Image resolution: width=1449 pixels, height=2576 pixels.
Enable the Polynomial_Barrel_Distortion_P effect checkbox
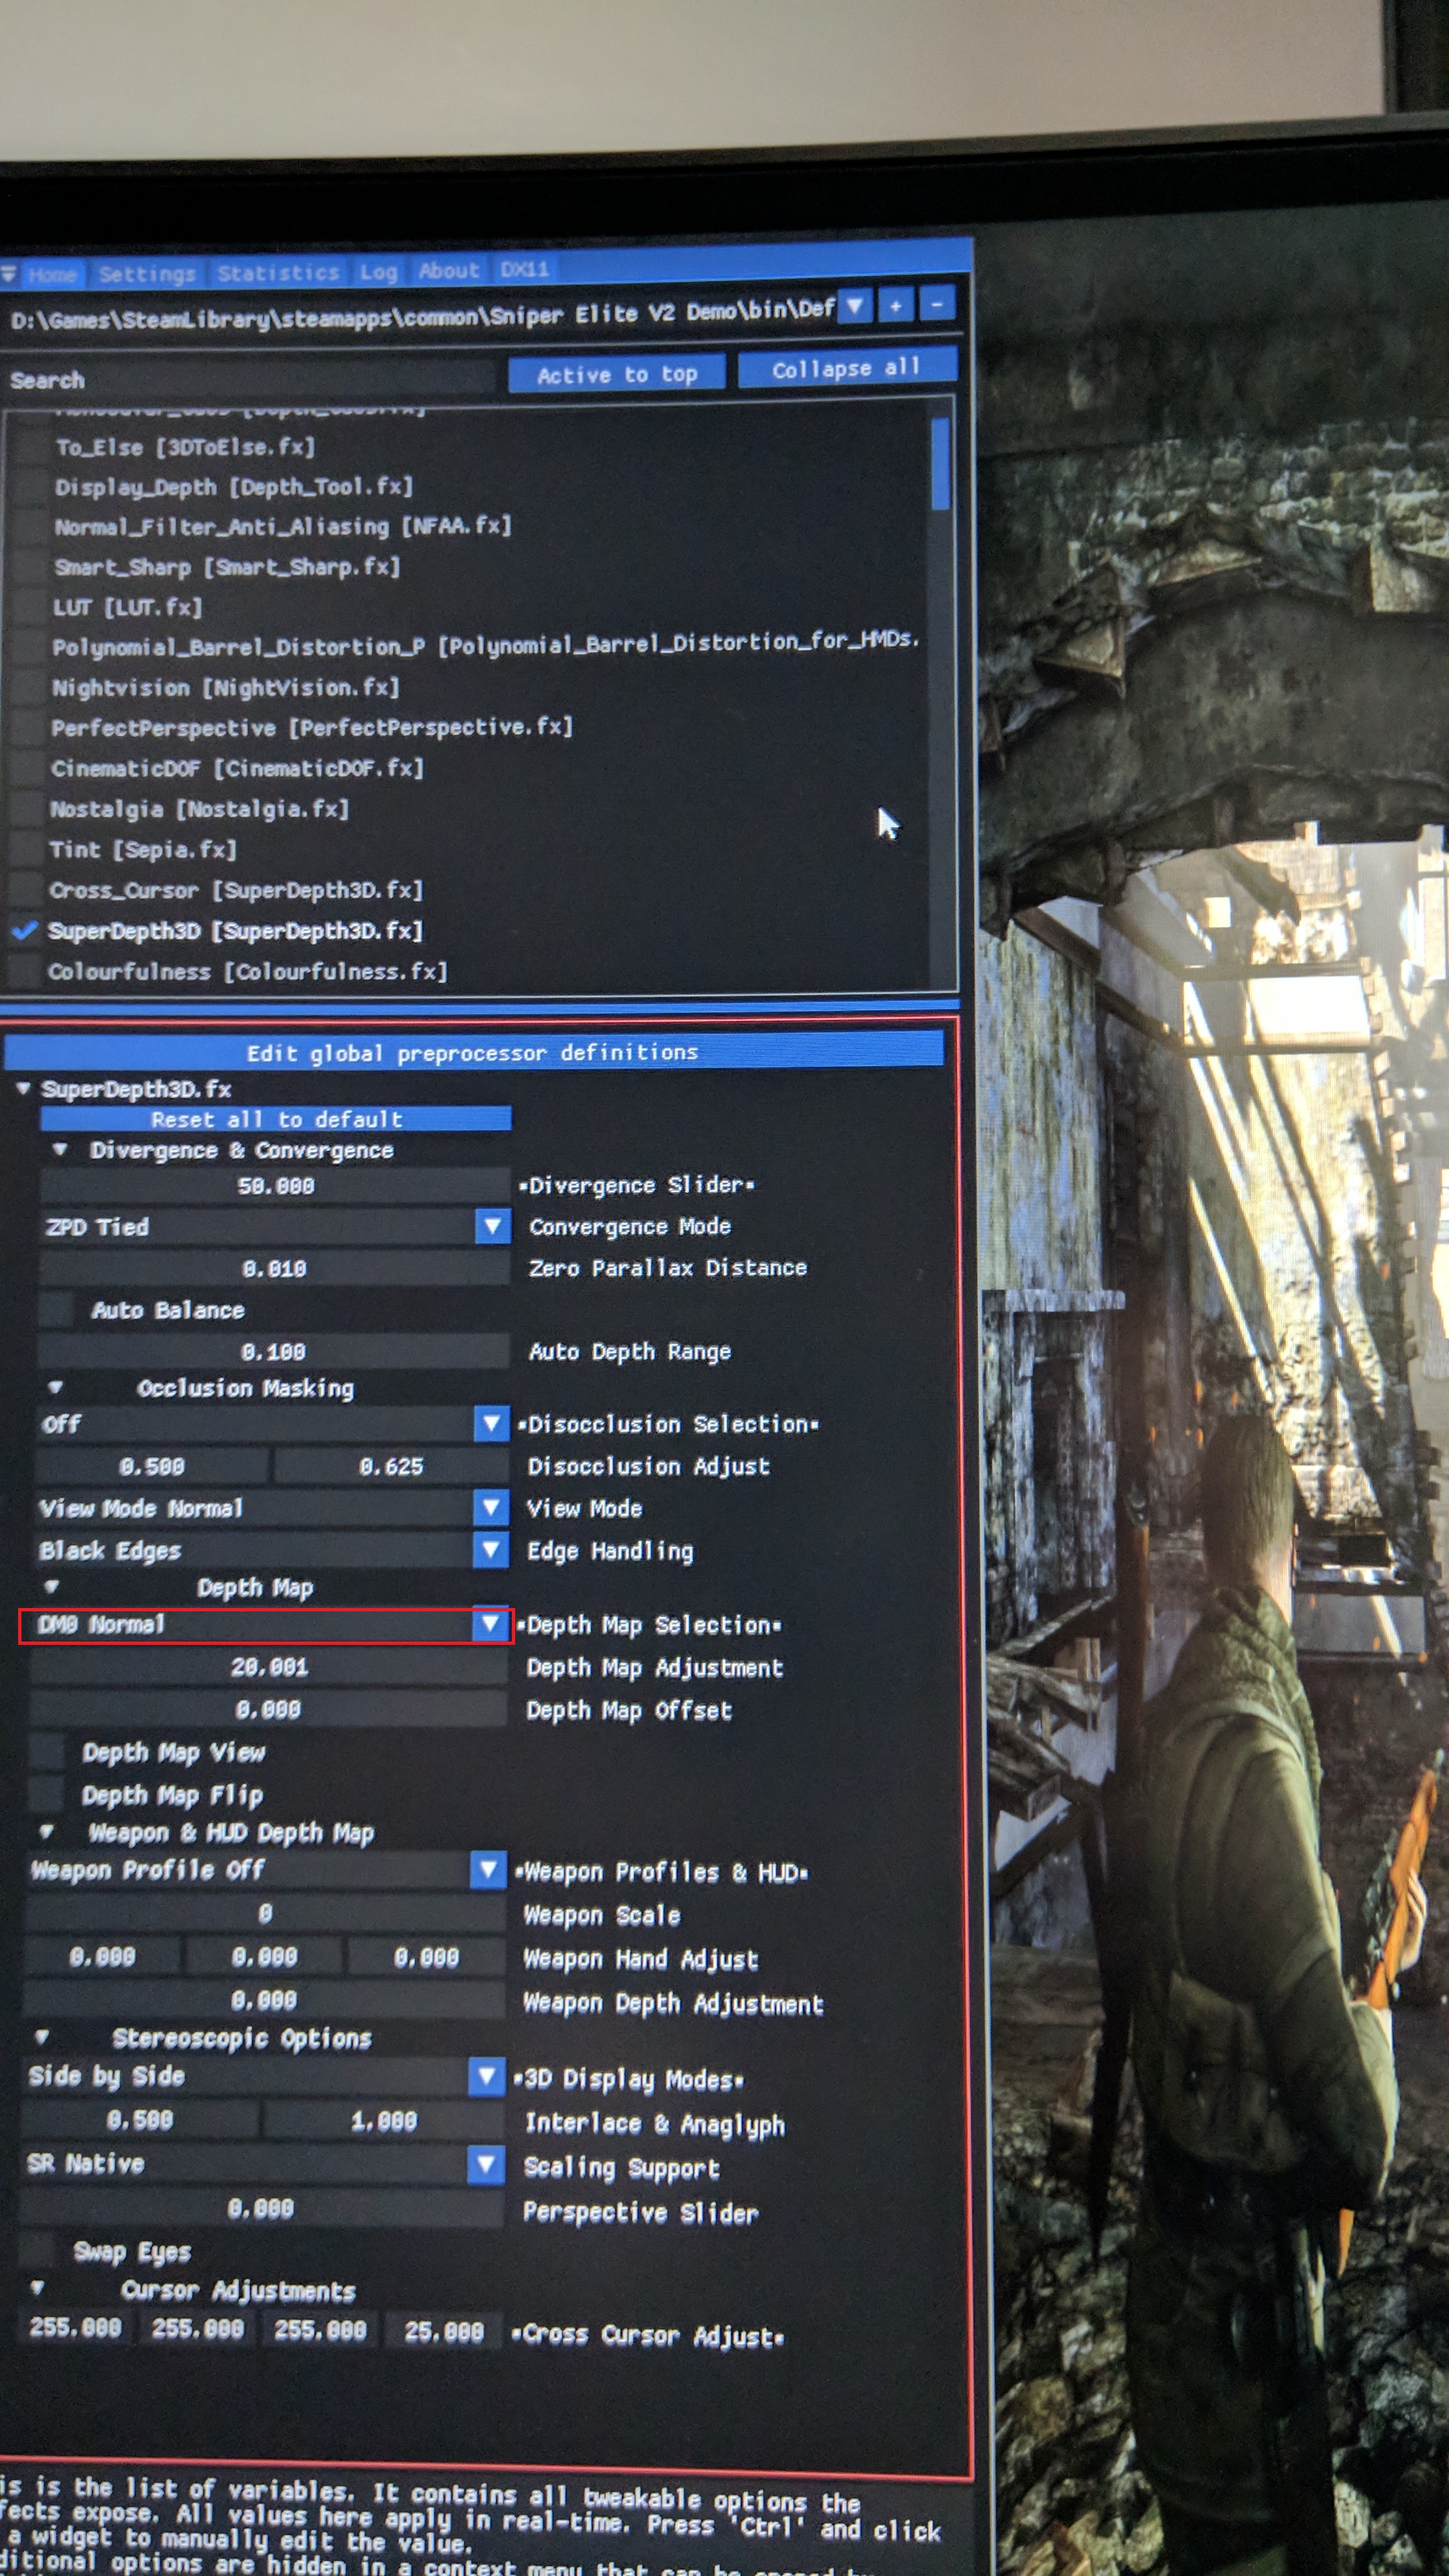click(x=28, y=648)
